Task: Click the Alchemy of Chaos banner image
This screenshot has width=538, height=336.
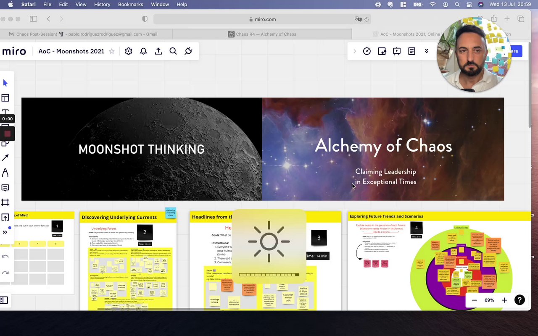Action: (383, 149)
